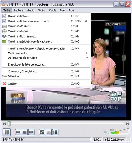Viewport: 132px width, 143px height.
Task: Close the VLC window
Action: pos(128,4)
